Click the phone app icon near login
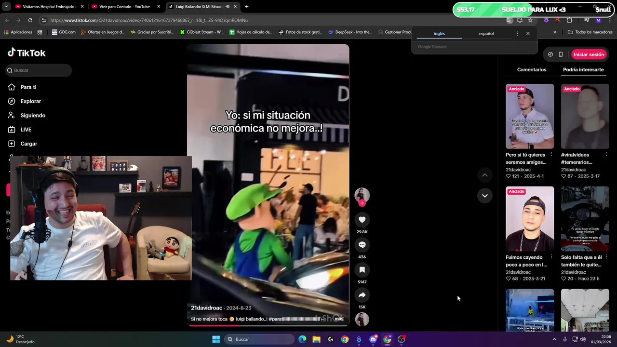 click(x=561, y=54)
